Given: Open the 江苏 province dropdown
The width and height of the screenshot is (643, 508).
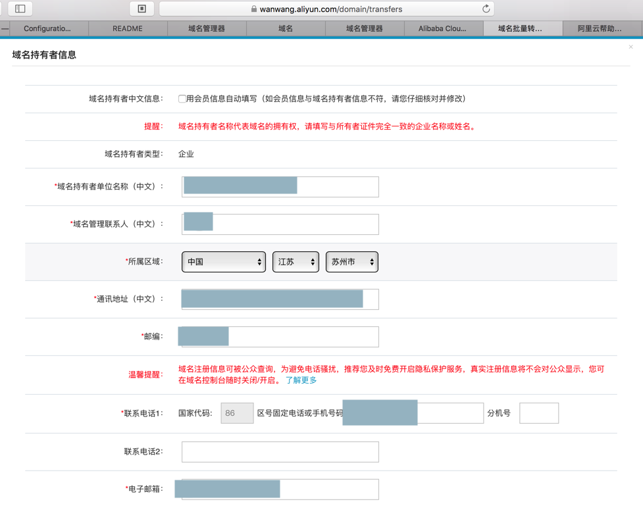Looking at the screenshot, I should coord(296,262).
